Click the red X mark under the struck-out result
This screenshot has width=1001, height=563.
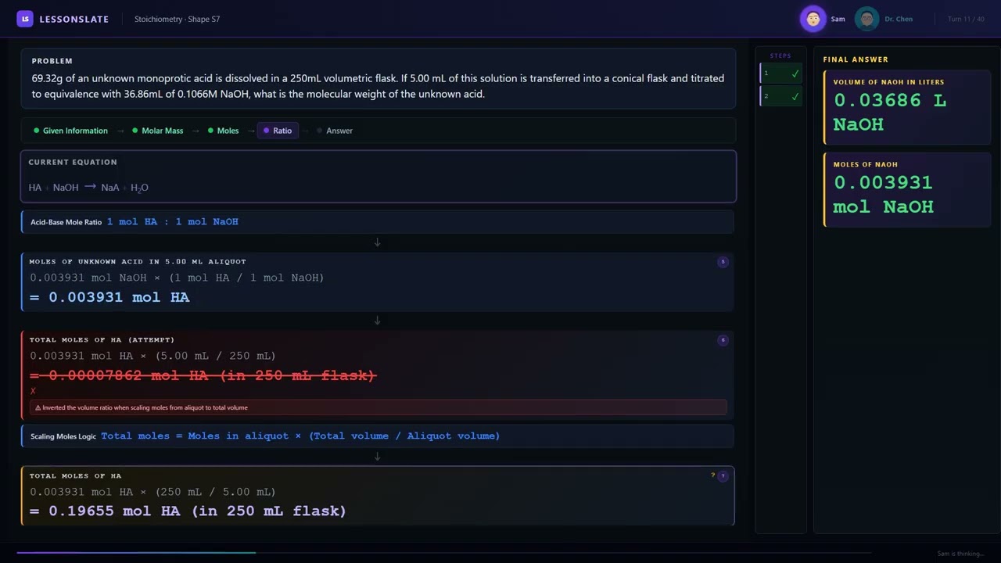pyautogui.click(x=33, y=391)
